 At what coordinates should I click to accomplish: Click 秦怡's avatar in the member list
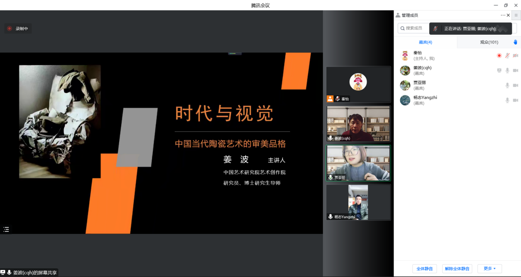[405, 56]
